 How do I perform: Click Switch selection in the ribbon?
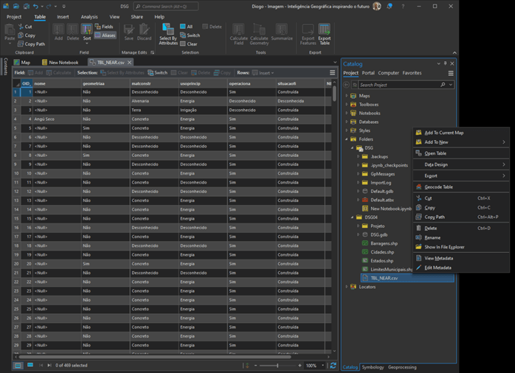tap(189, 35)
